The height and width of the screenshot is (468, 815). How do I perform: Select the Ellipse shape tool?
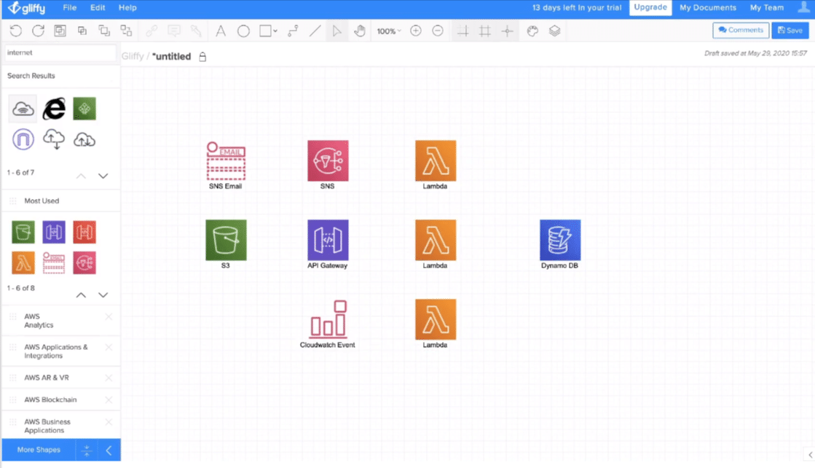click(243, 31)
